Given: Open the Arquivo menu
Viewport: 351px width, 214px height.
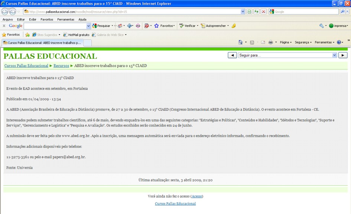Looking at the screenshot, I should point(7,19).
